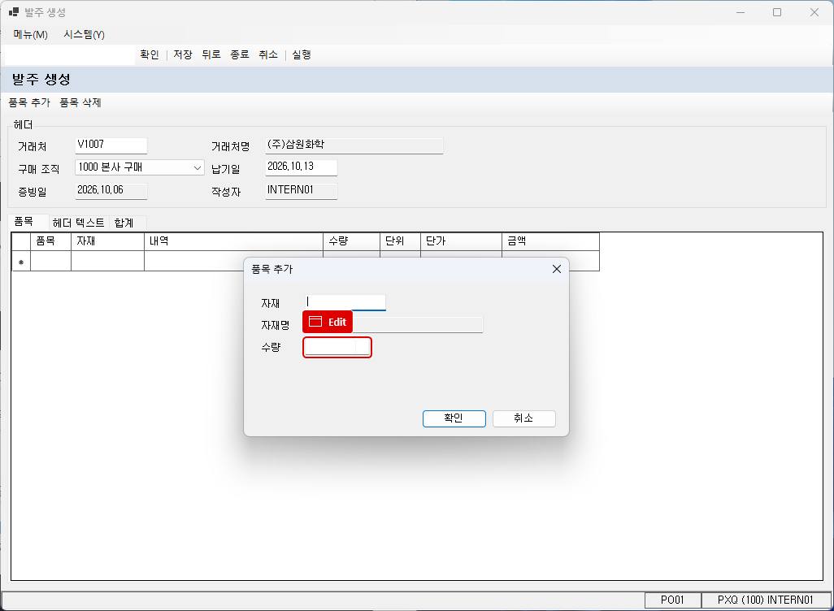Focus the 수량 input in the dialog
Viewport: 834px width, 611px height.
[337, 347]
